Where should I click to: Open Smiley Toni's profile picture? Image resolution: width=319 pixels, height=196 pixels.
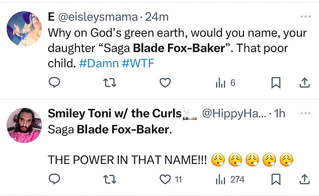pyautogui.click(x=24, y=125)
